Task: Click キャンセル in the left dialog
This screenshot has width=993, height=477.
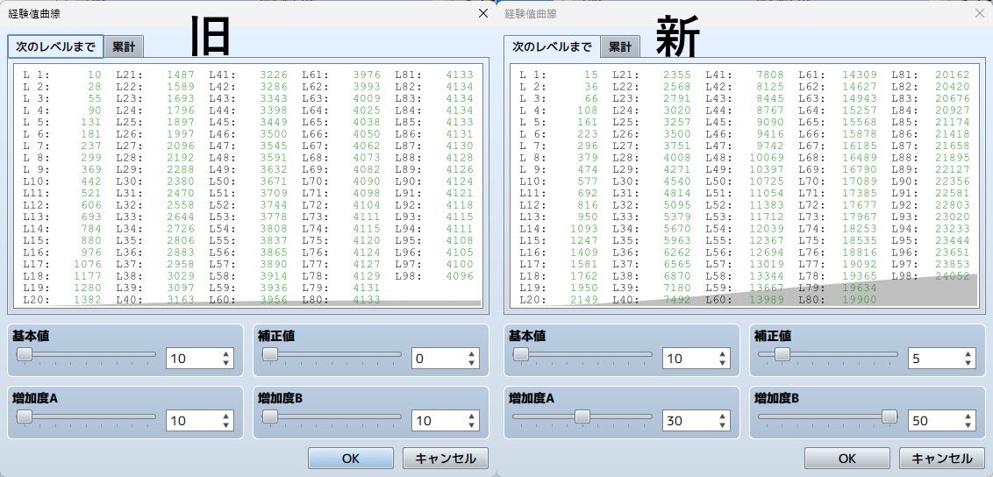Action: point(446,459)
